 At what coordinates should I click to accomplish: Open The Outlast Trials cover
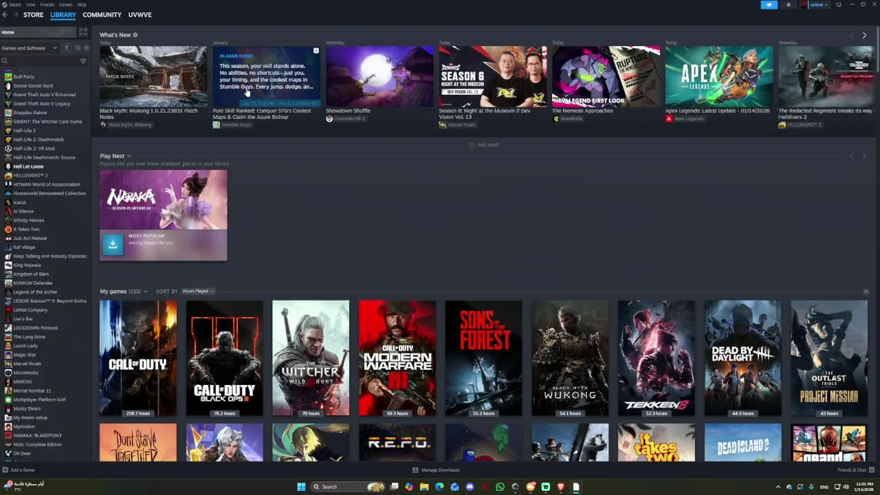tap(829, 358)
